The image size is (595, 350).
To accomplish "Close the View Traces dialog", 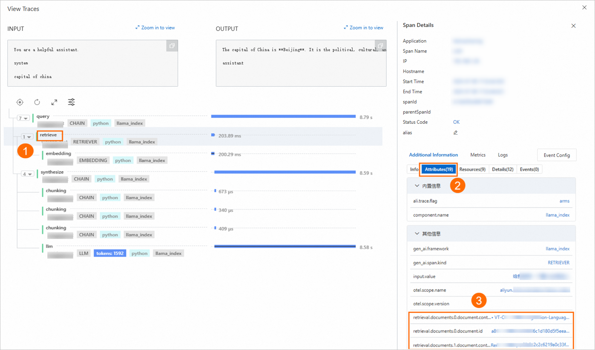I will [x=584, y=7].
